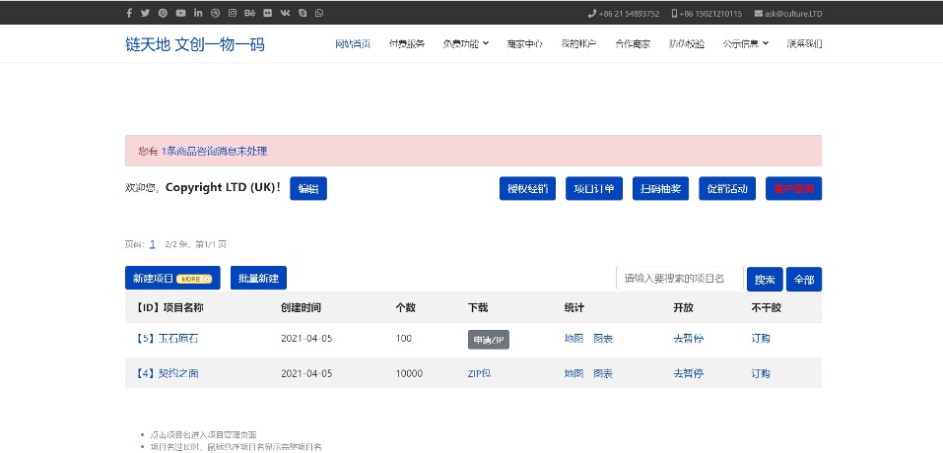
Task: Click the Twitter bird icon
Action: pos(146,13)
